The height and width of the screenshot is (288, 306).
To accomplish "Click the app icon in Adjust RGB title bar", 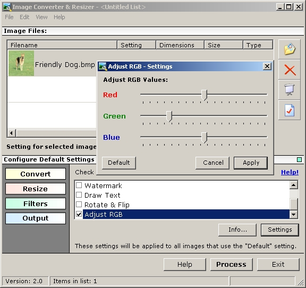I will [103, 66].
